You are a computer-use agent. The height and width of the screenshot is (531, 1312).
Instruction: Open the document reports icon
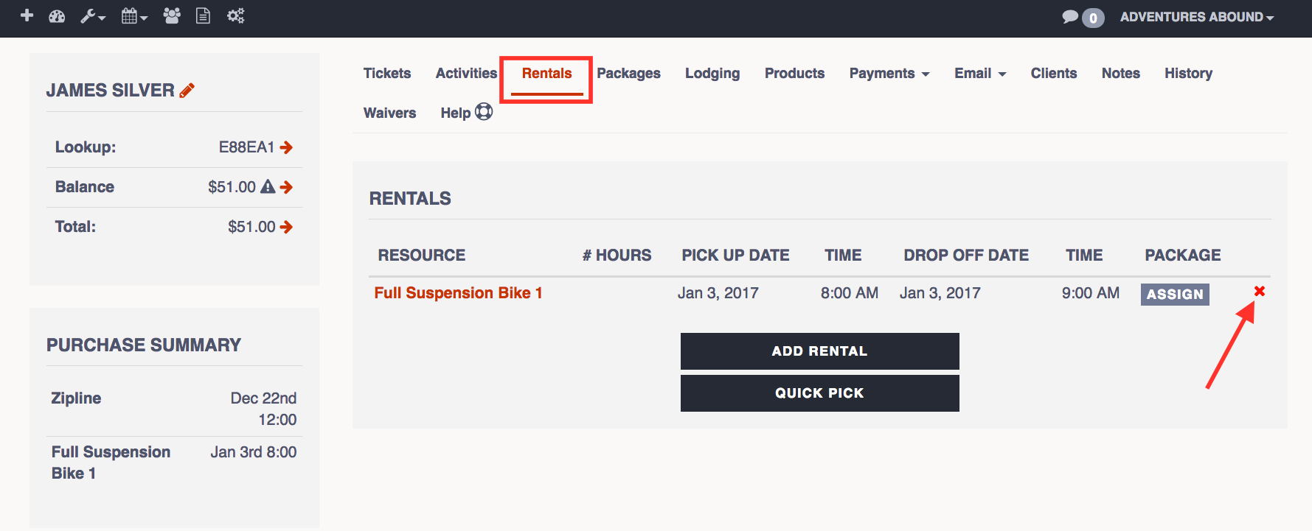pos(203,15)
